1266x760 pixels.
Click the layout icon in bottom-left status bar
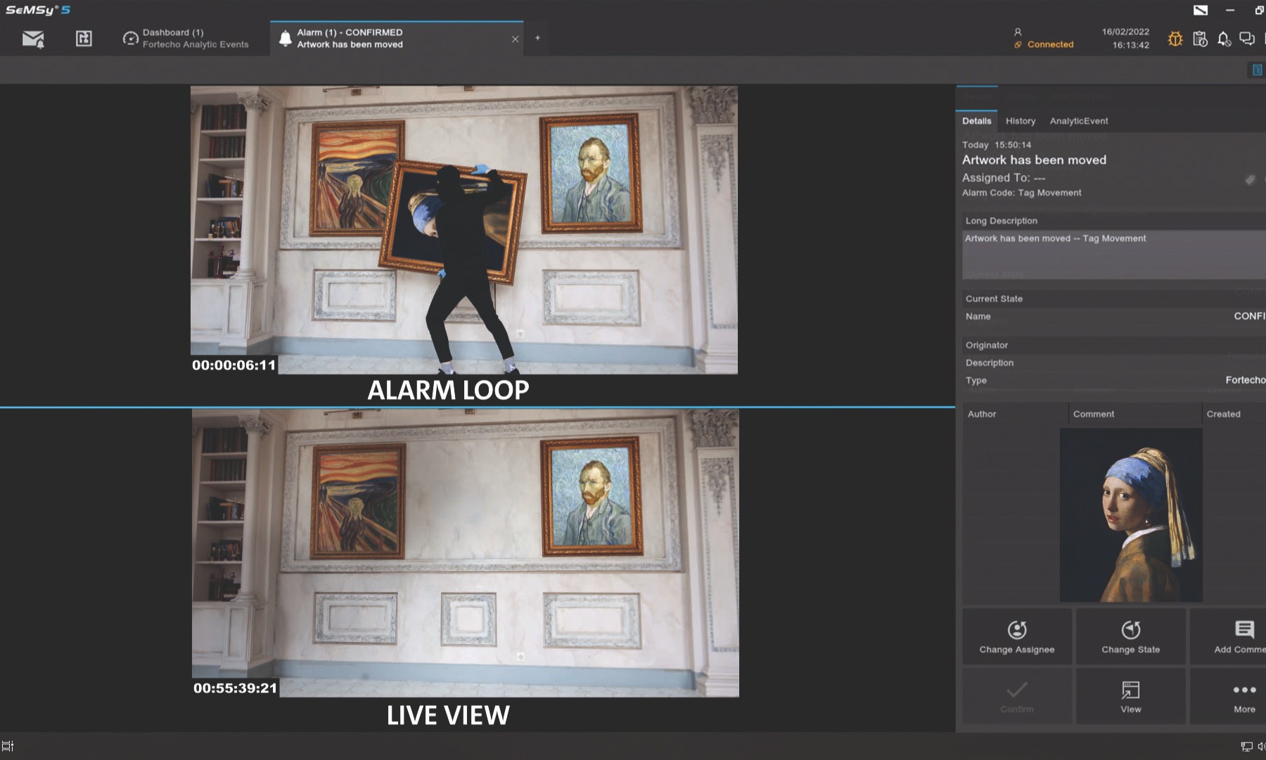tap(8, 746)
